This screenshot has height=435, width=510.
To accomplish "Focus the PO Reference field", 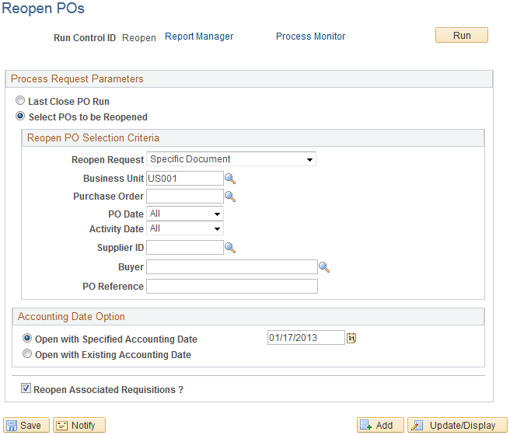I will coord(232,286).
